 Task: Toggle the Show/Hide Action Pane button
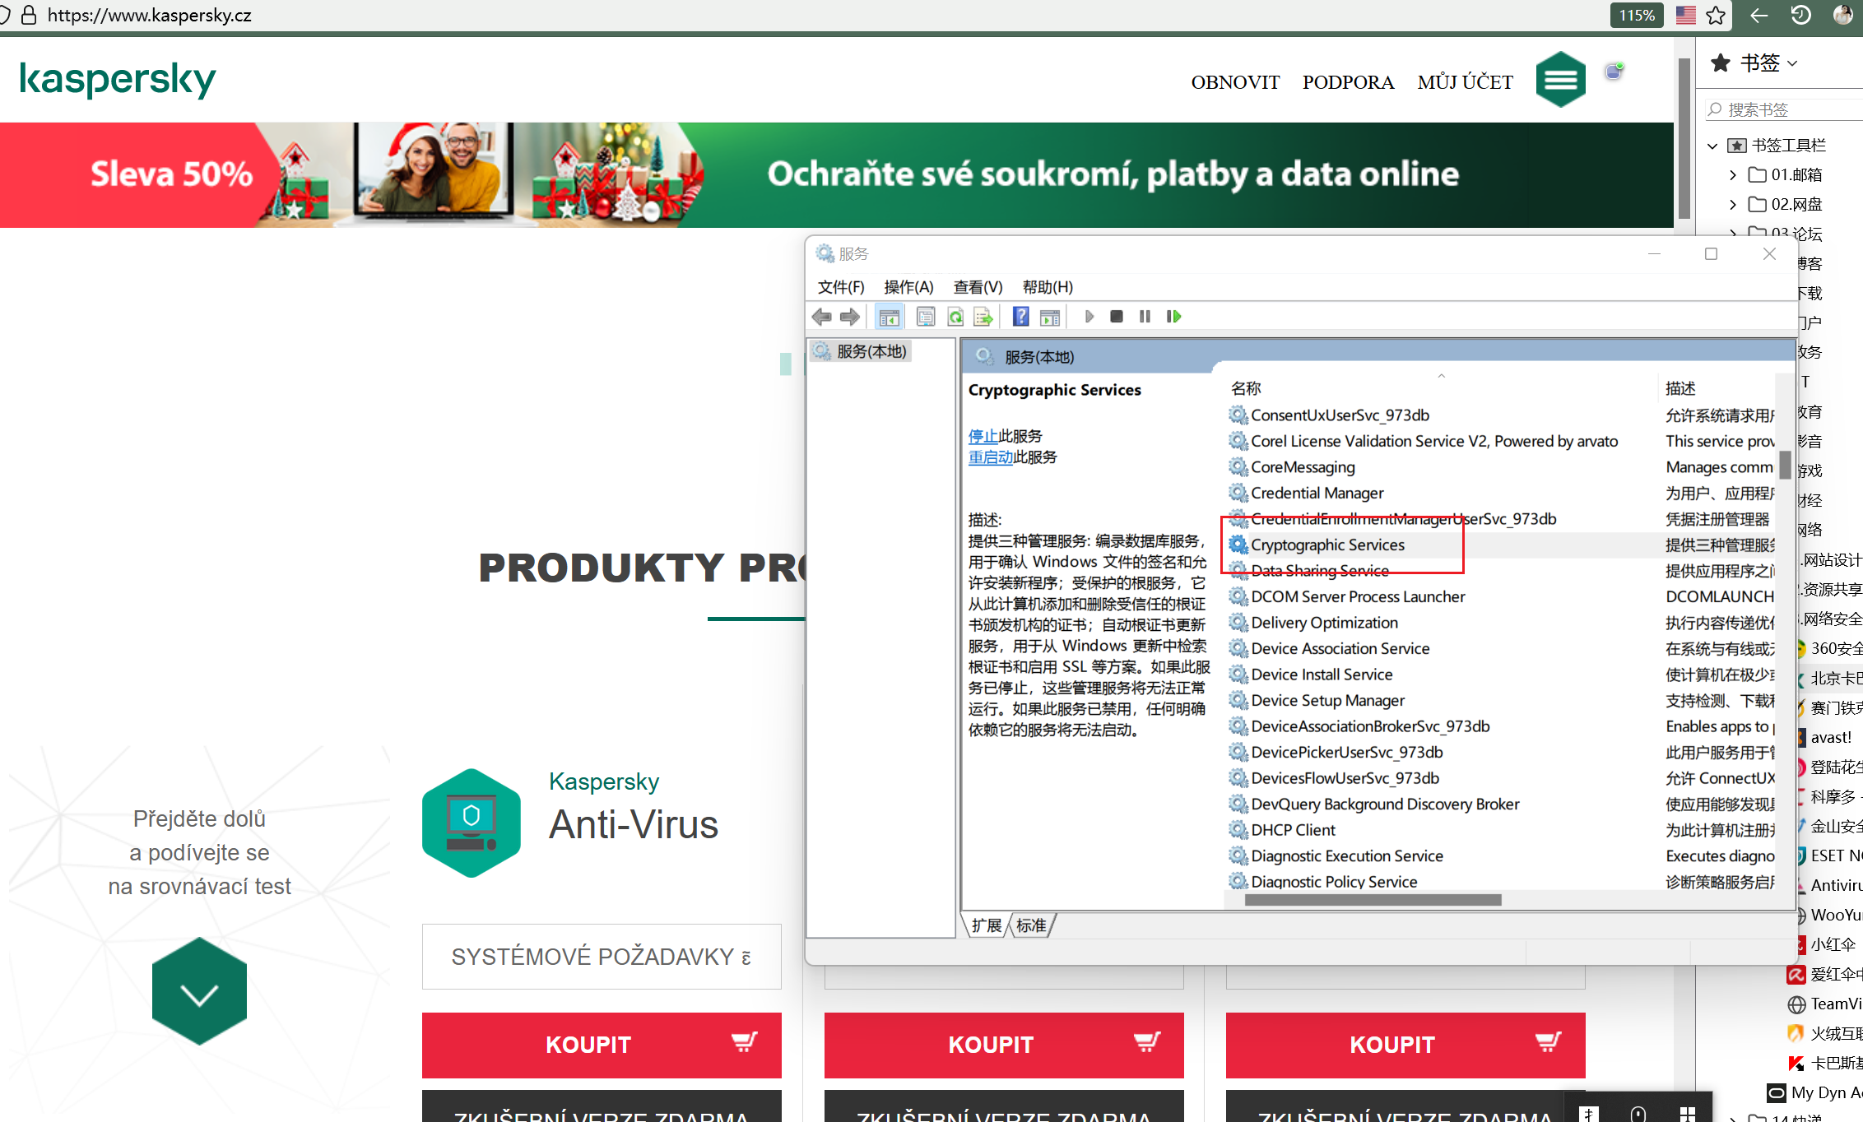pos(1050,317)
